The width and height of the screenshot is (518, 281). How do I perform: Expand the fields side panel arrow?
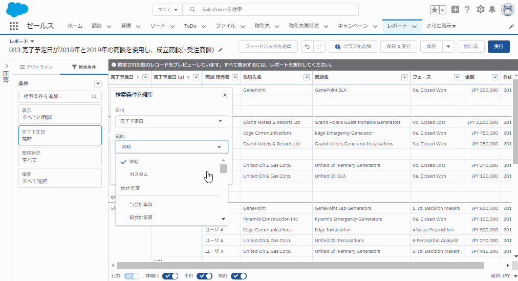(x=6, y=66)
